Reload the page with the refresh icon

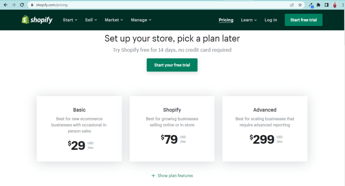coord(22,5)
